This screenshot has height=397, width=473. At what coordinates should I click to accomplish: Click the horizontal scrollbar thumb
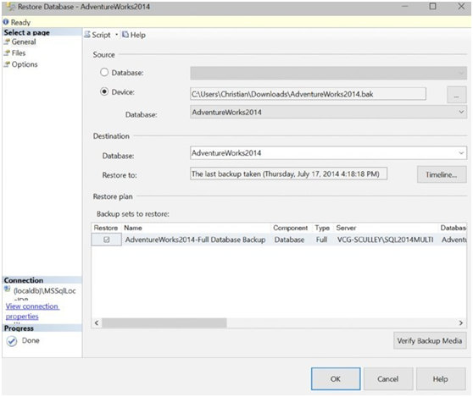pos(164,323)
